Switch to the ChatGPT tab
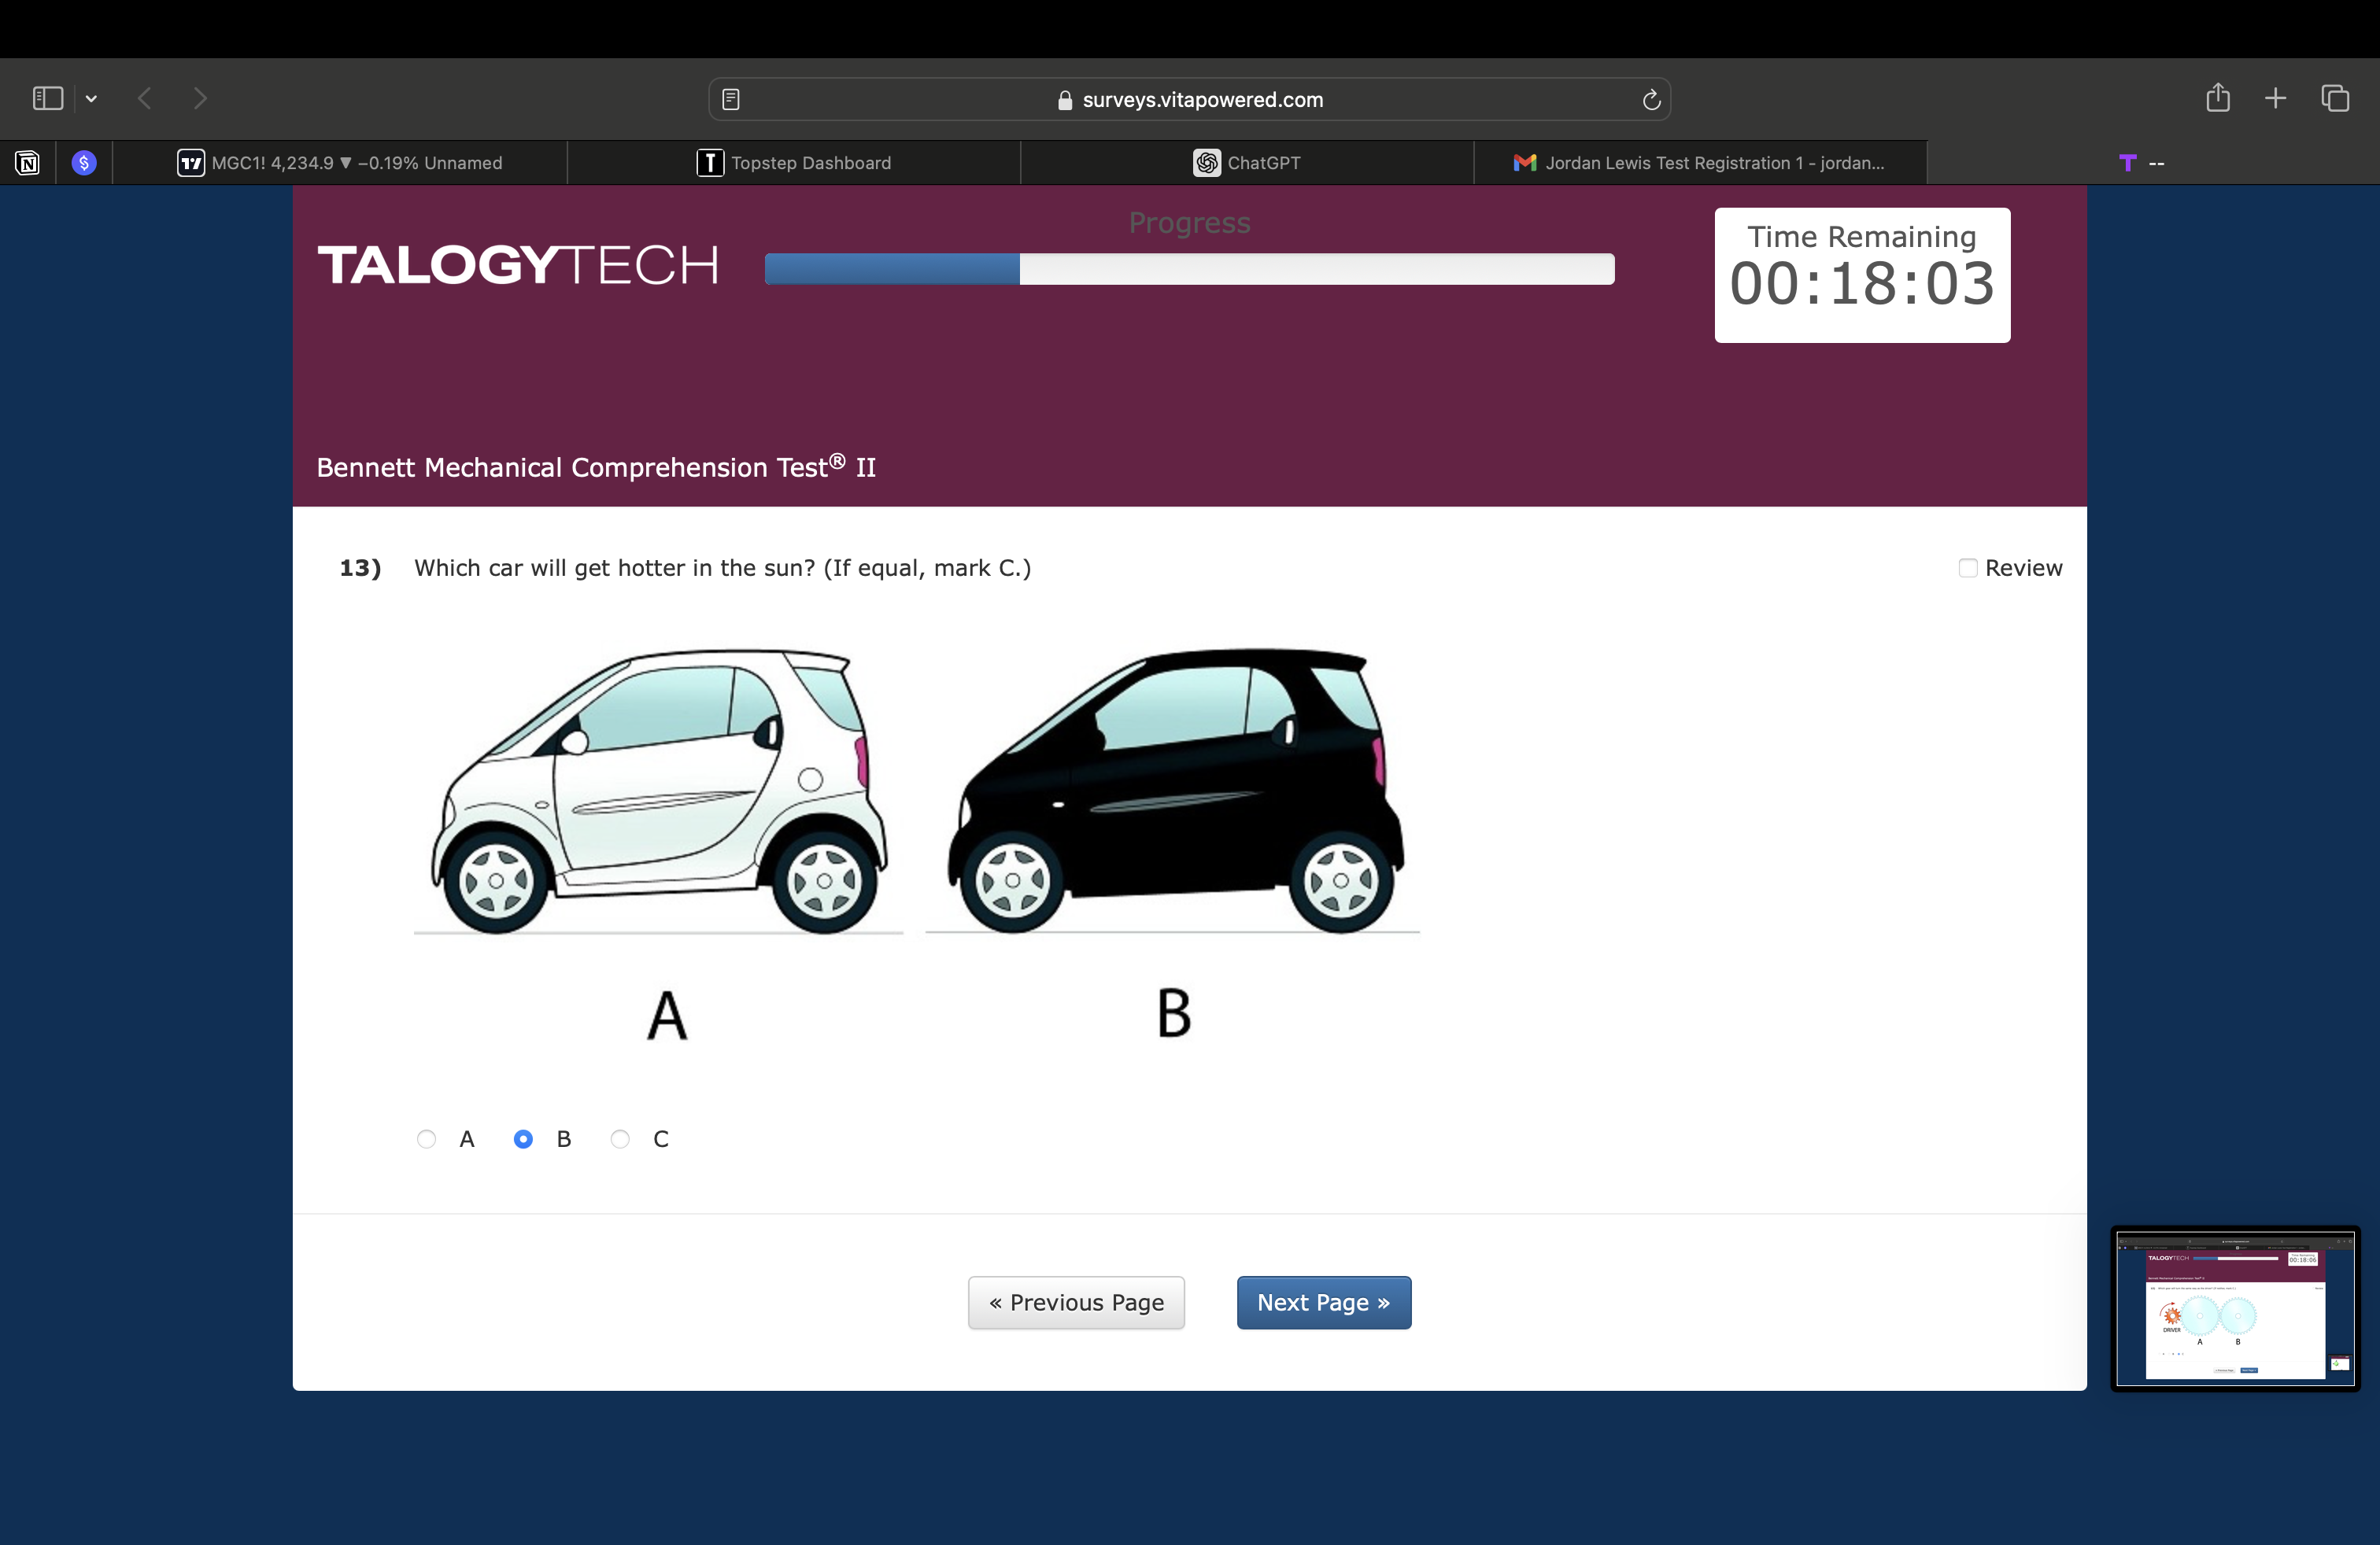Viewport: 2380px width, 1545px height. click(1247, 163)
